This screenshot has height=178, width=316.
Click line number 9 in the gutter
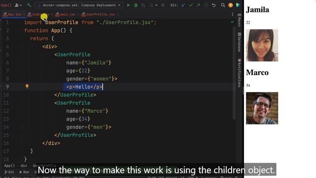click(7, 87)
